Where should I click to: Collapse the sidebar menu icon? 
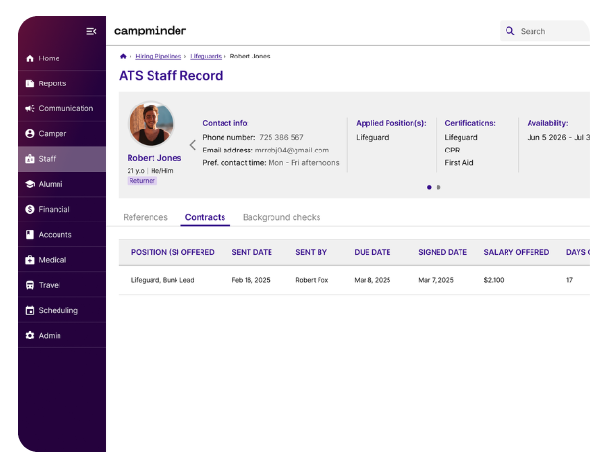point(91,31)
